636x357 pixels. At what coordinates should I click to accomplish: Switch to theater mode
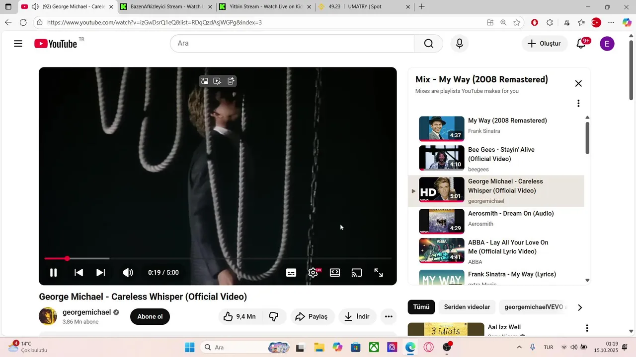[x=335, y=272]
